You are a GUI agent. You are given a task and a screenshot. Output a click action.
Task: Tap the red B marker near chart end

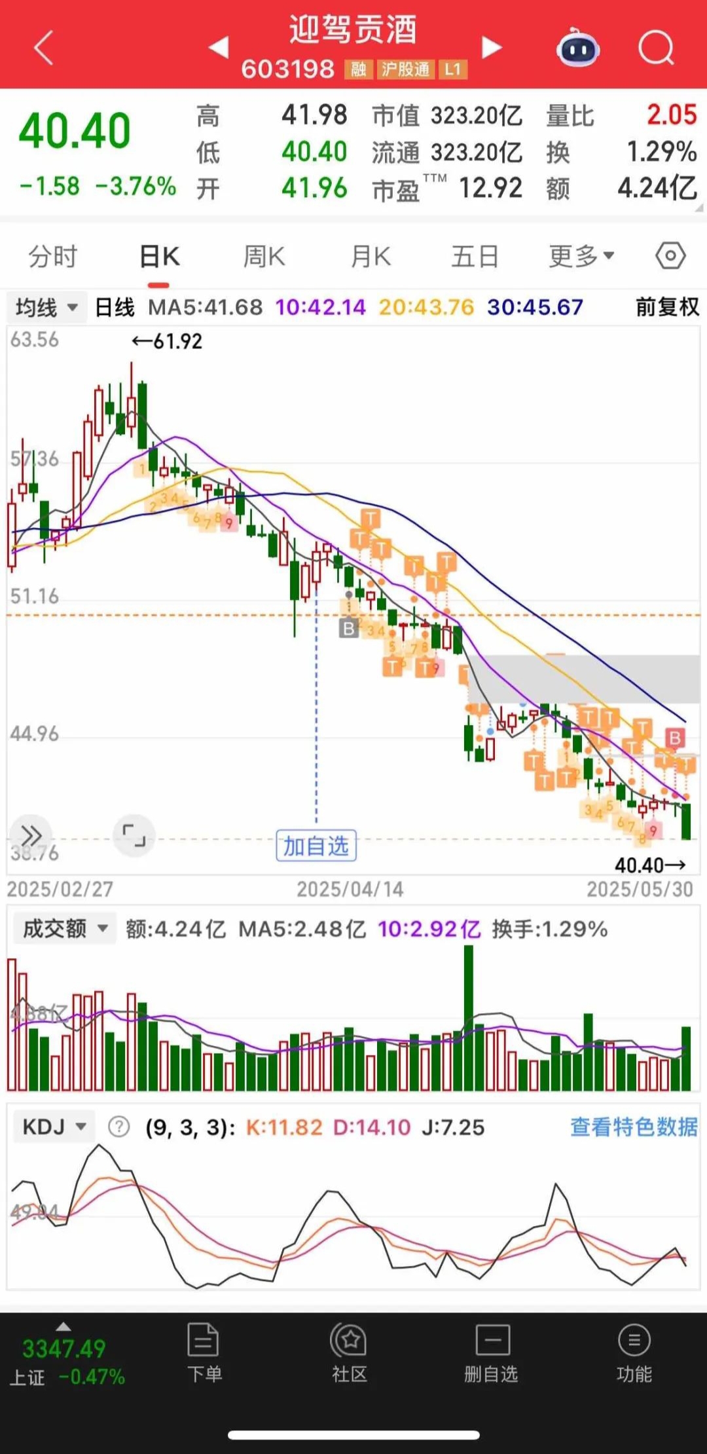pyautogui.click(x=675, y=738)
